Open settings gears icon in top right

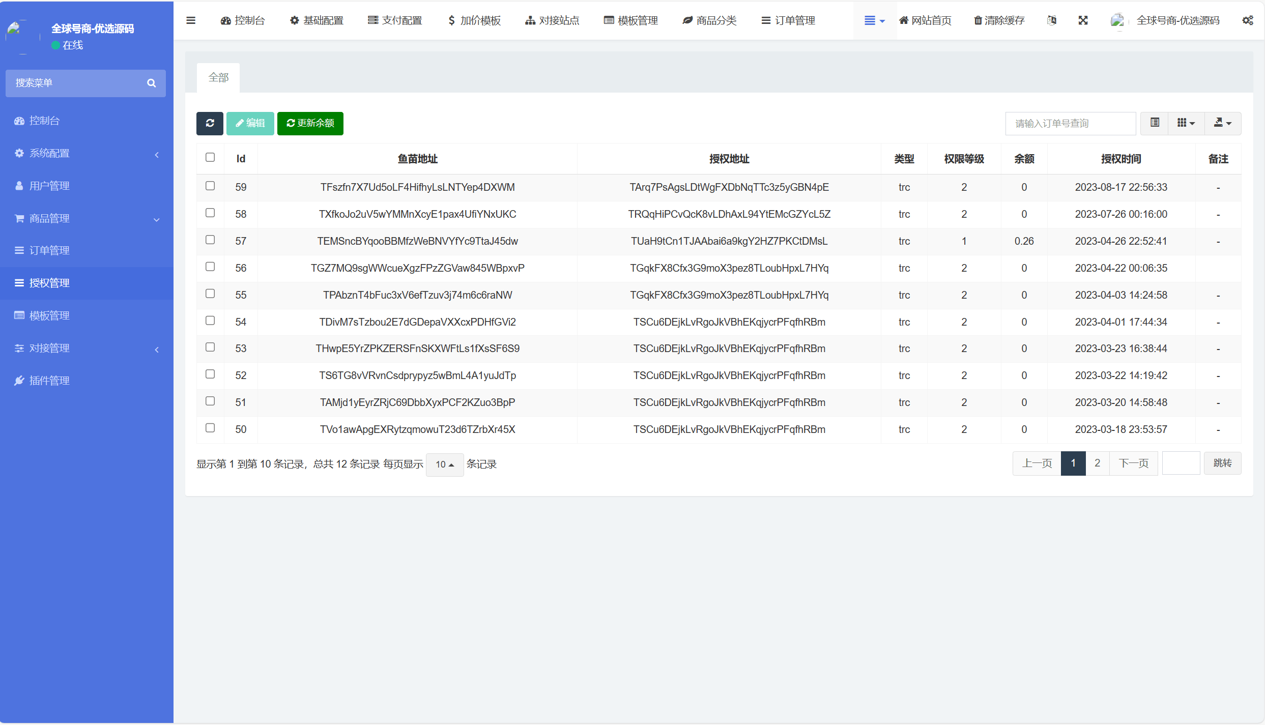click(1248, 20)
